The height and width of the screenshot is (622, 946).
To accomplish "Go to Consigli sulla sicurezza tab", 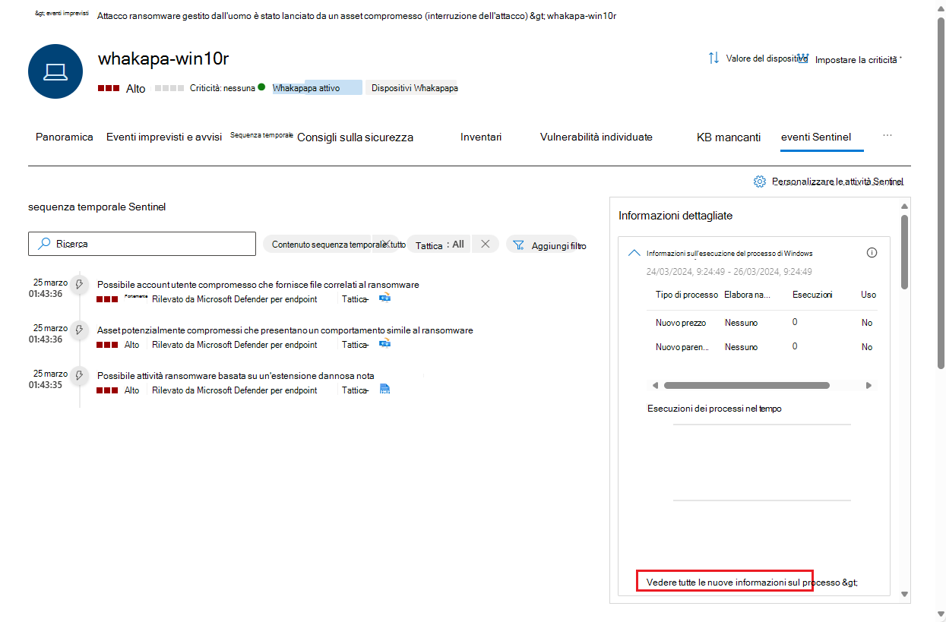I will tap(356, 137).
